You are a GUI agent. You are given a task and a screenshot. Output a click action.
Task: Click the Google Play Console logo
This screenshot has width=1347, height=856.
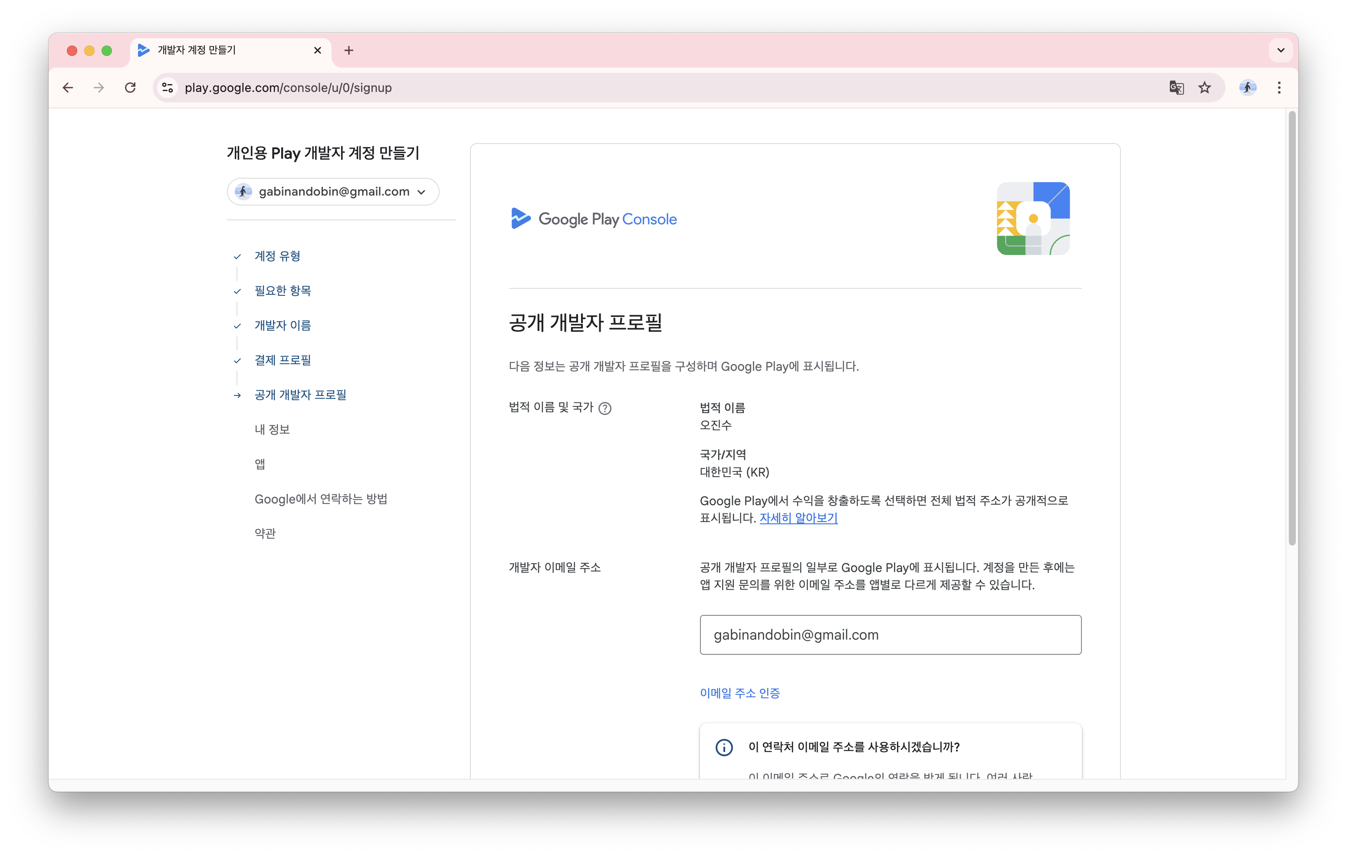[594, 219]
